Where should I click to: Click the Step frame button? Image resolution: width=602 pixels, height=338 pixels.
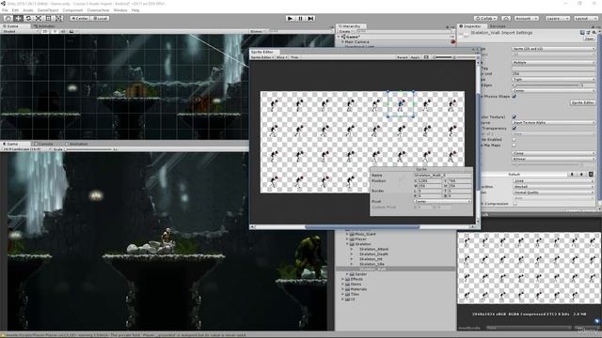click(311, 18)
